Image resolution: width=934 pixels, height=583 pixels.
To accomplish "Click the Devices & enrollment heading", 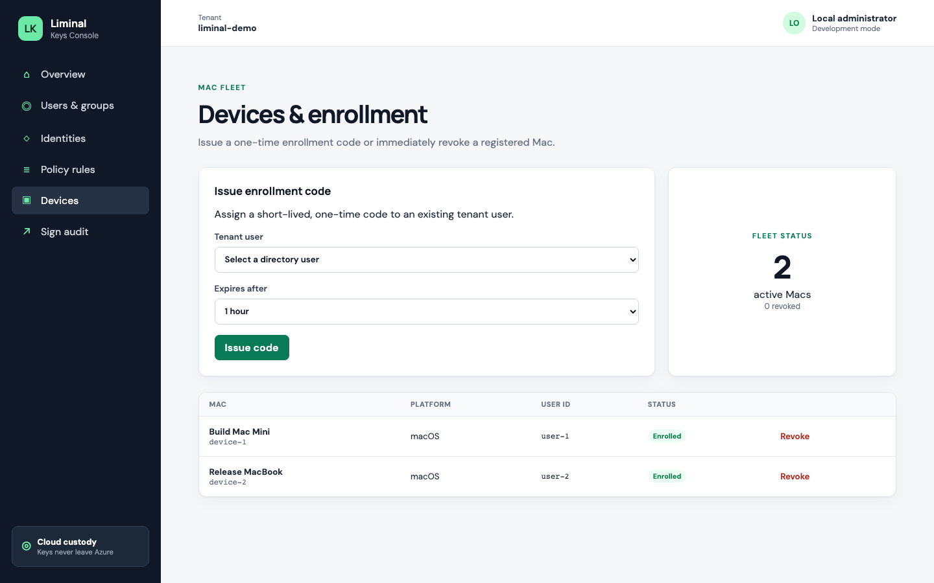I will (313, 115).
